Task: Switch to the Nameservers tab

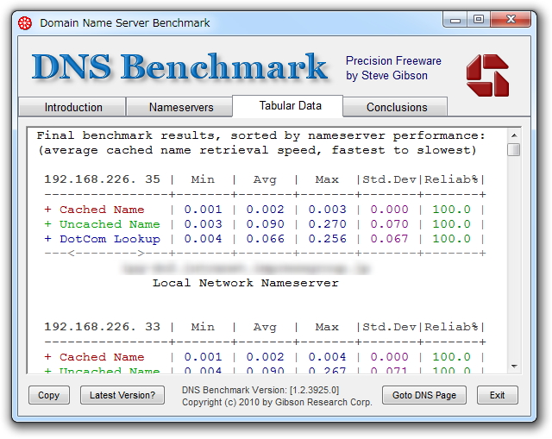Action: tap(181, 107)
